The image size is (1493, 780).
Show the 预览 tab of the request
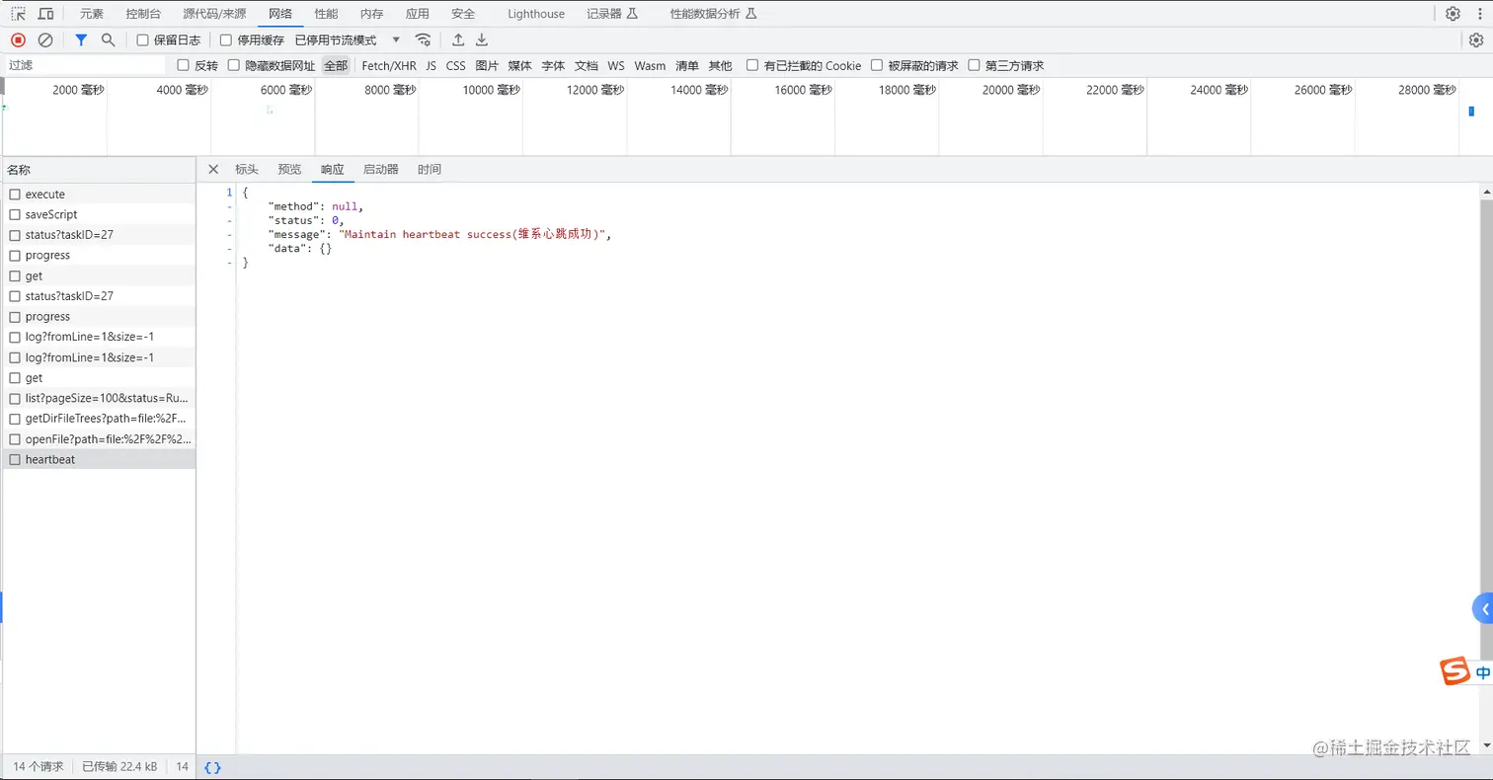(x=289, y=169)
